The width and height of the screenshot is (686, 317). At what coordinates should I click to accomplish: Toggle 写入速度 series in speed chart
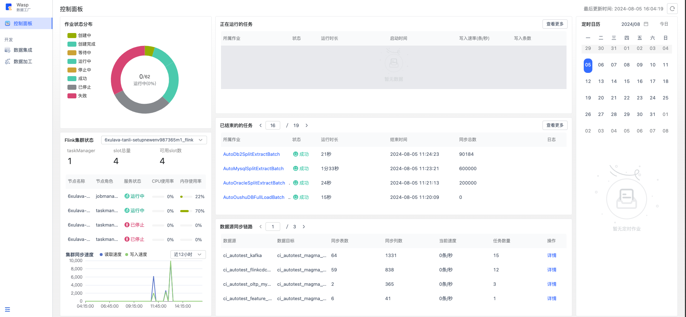(x=136, y=255)
